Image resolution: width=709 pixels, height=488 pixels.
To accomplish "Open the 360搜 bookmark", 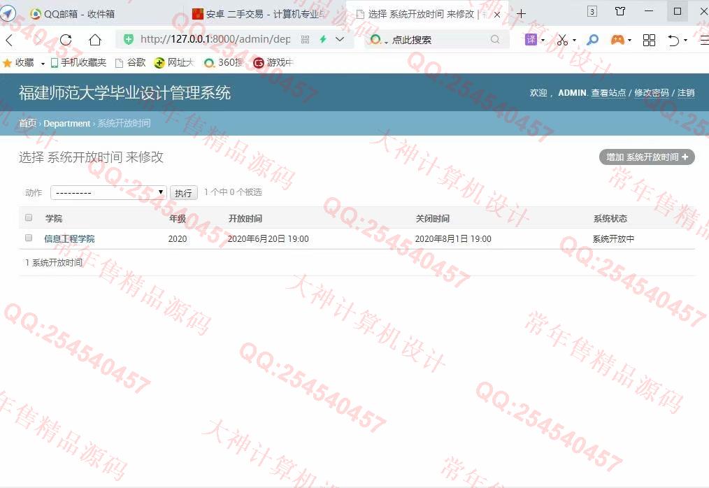I will tap(224, 63).
